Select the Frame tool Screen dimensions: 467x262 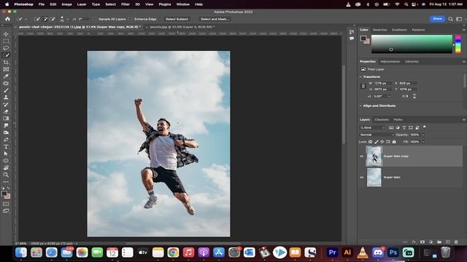click(x=6, y=69)
